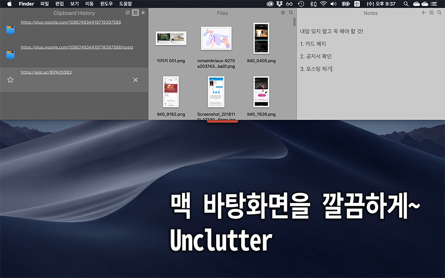
Task: Click the note line '1. 카드 해지'
Action: (313, 43)
